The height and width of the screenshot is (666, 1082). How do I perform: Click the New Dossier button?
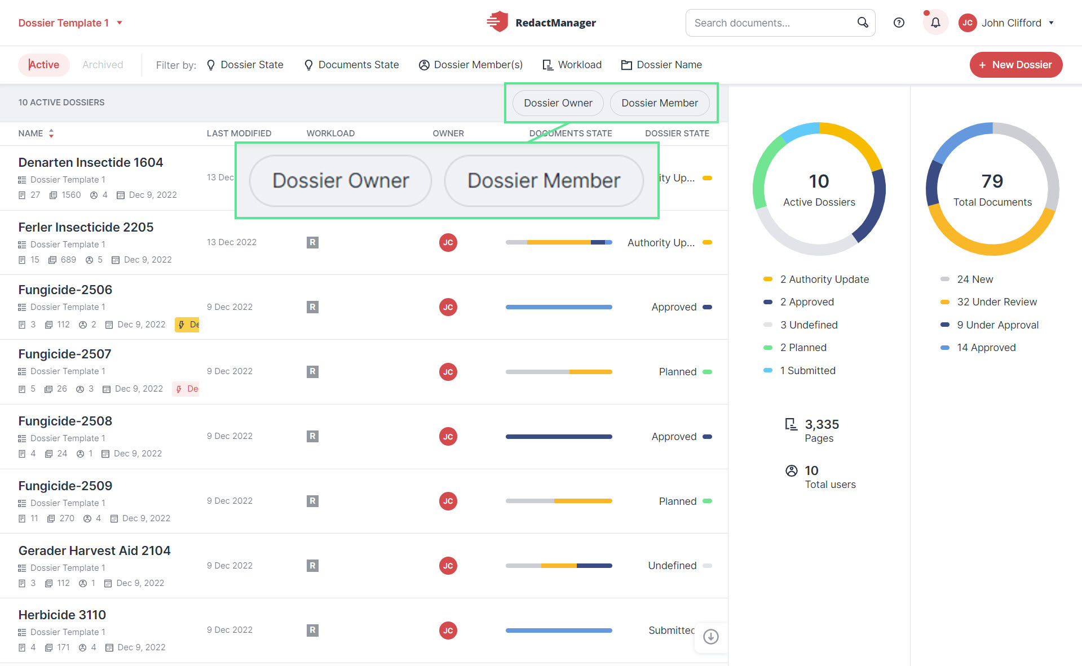[x=1016, y=65]
